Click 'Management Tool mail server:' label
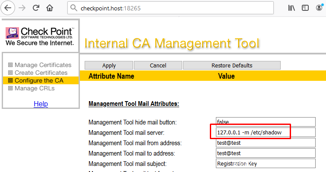Viewport: 326px width, 172px height. pos(127,133)
